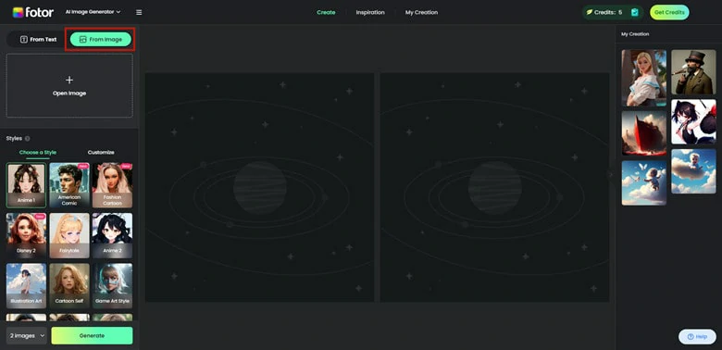Open the 2 images count dropdown
The image size is (722, 350).
click(x=27, y=336)
